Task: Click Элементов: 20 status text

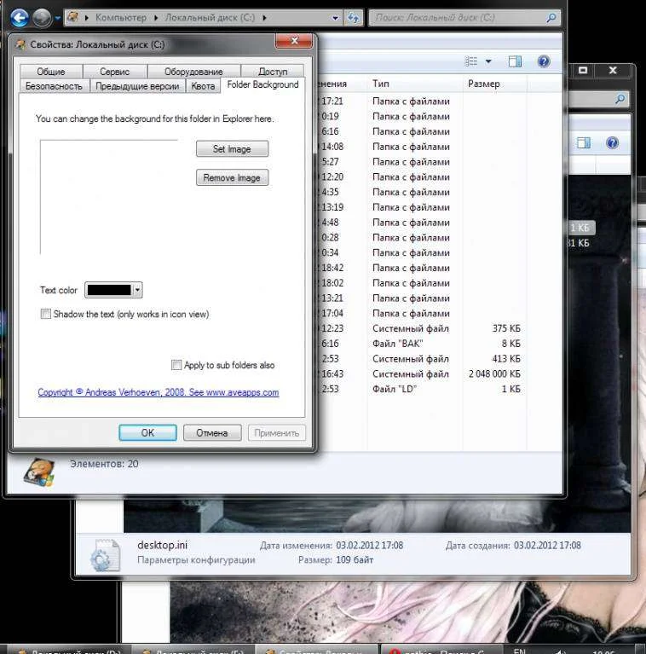Action: pos(104,464)
